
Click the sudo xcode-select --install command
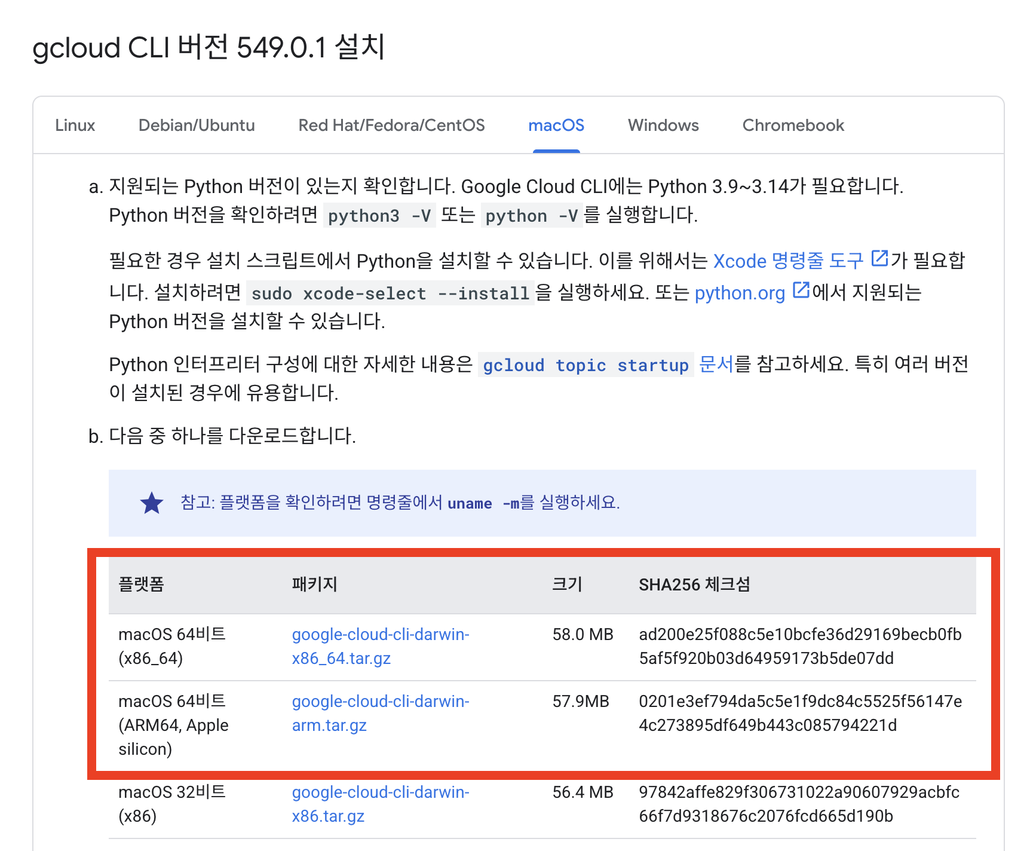tap(390, 293)
